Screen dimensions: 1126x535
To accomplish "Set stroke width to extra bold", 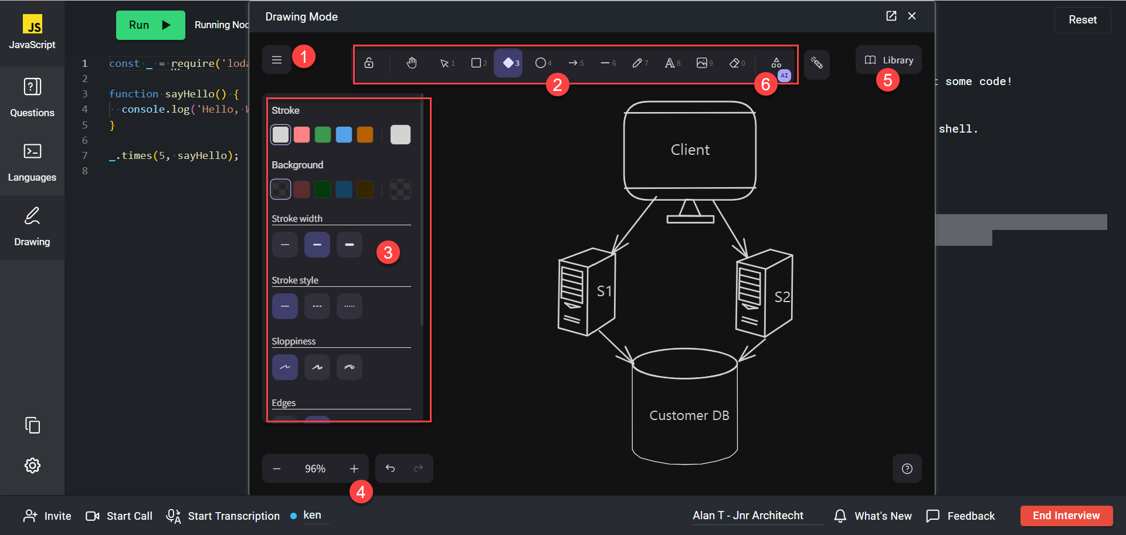I will point(349,245).
